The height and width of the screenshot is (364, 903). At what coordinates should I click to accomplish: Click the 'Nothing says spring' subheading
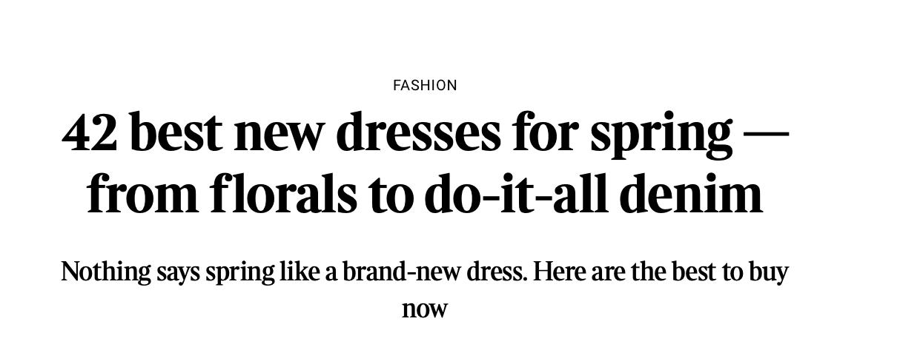click(425, 289)
